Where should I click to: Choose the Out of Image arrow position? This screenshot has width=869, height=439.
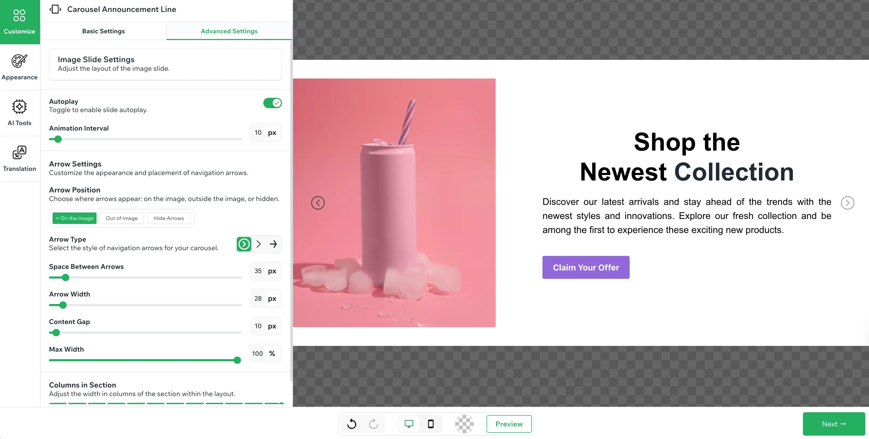pyautogui.click(x=122, y=218)
